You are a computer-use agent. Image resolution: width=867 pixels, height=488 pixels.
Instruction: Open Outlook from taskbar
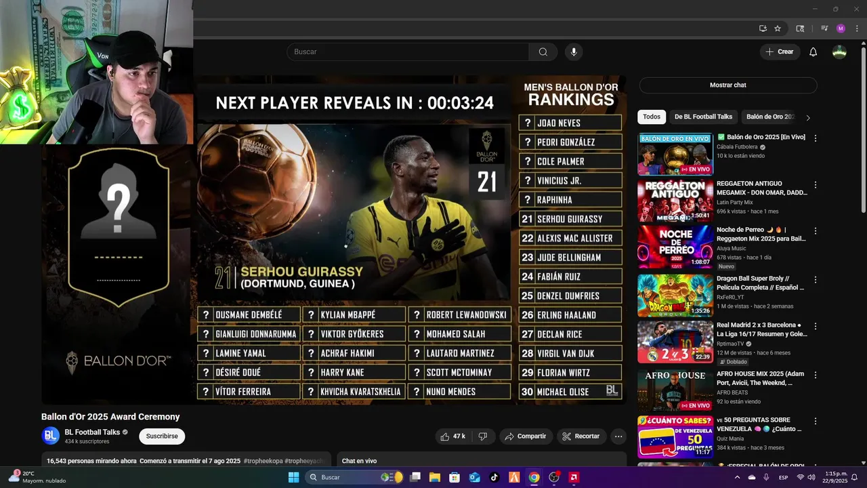click(x=475, y=477)
